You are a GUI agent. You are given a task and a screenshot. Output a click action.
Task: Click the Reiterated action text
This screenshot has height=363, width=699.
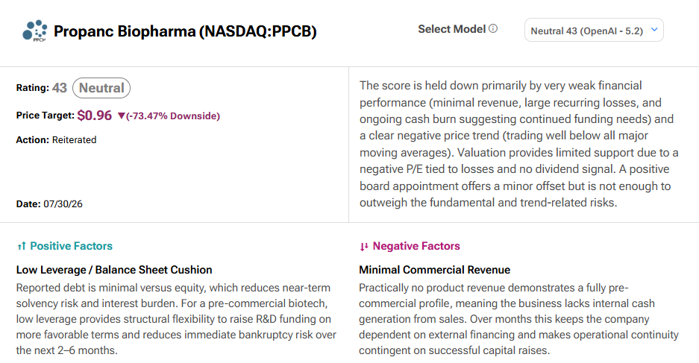tap(74, 140)
